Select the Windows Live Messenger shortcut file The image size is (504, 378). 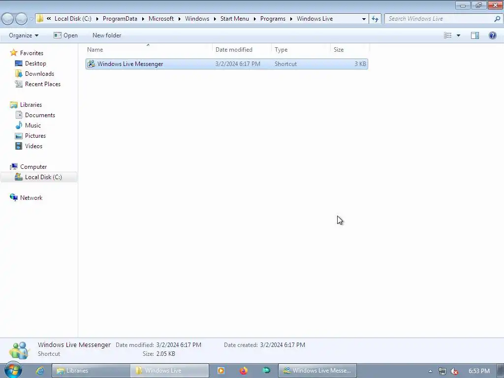click(226, 64)
